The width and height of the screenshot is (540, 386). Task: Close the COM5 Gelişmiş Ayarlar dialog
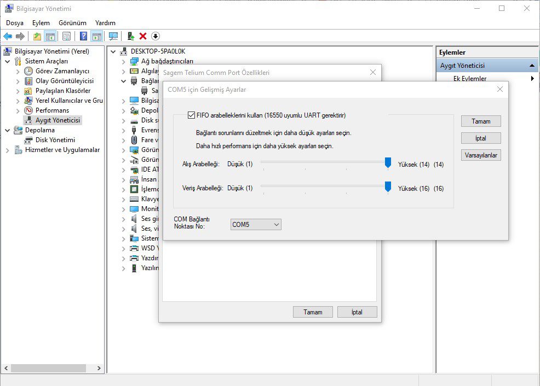499,89
